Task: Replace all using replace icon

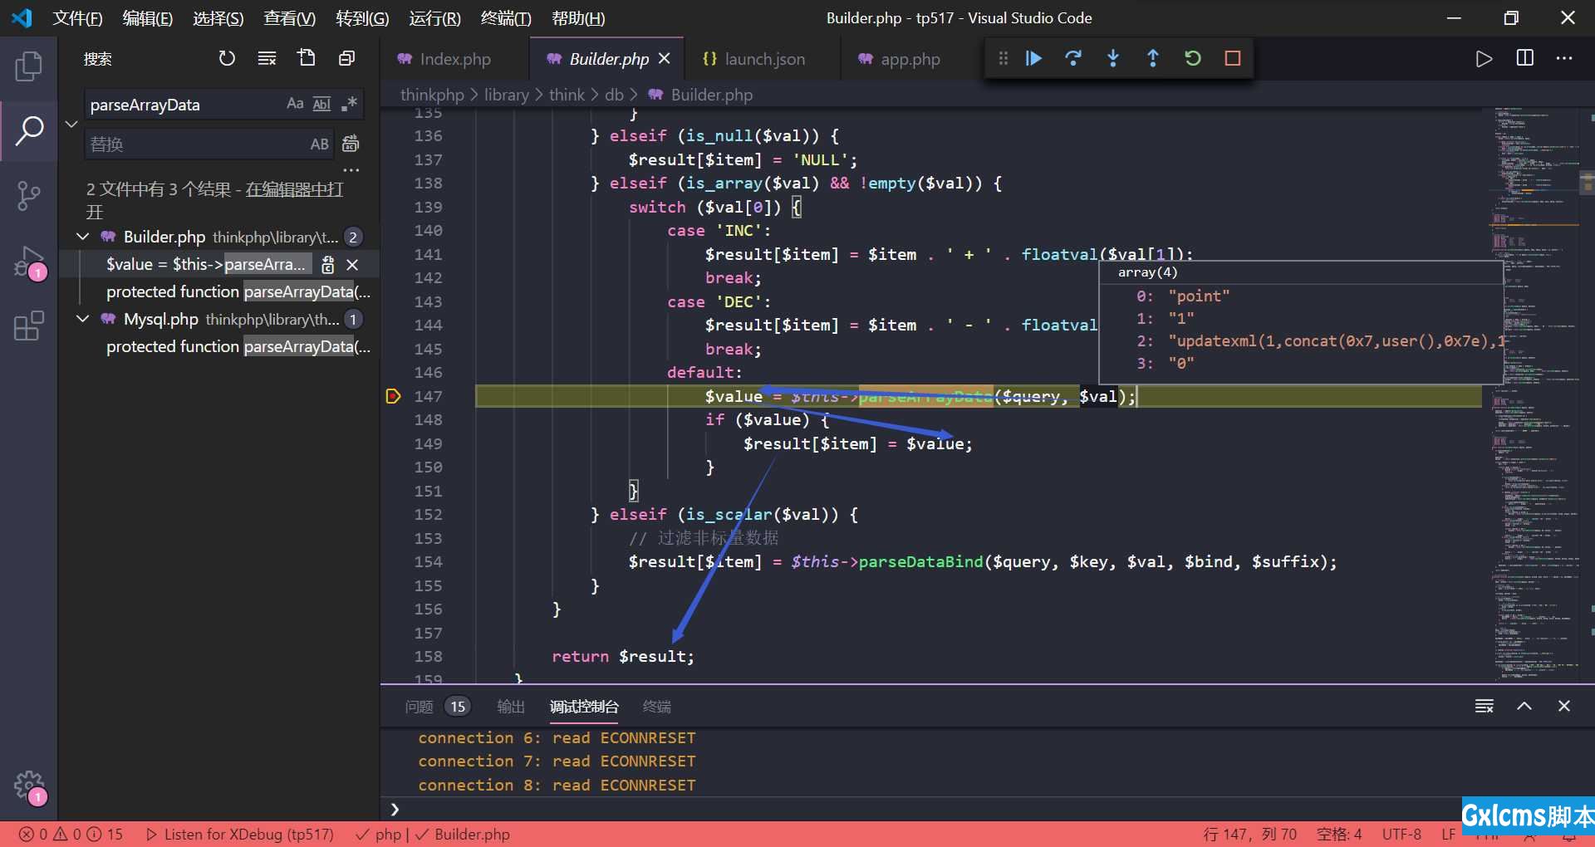Action: pos(351,144)
